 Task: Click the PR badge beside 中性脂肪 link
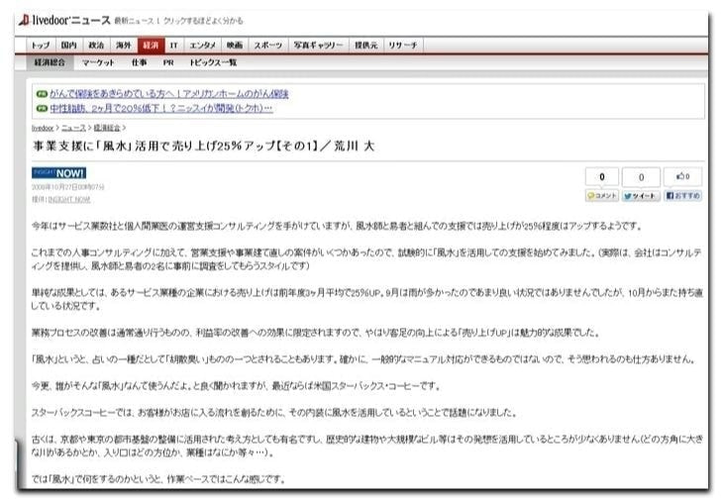coord(42,108)
